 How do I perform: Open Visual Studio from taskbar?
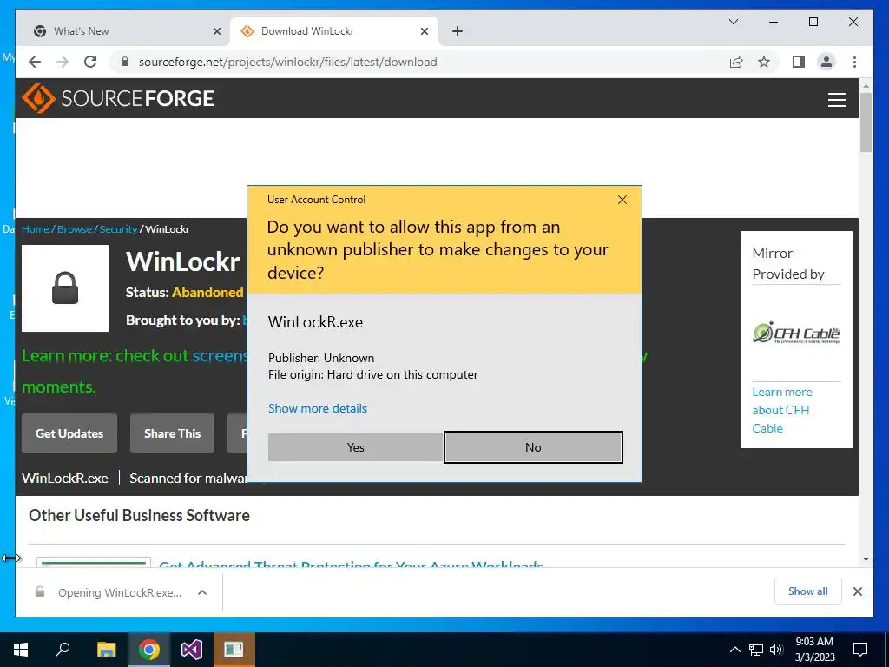click(x=192, y=650)
